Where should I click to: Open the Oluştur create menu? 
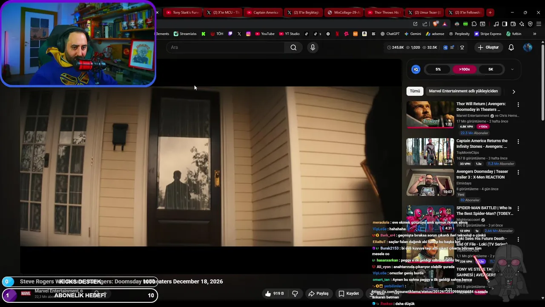click(488, 47)
